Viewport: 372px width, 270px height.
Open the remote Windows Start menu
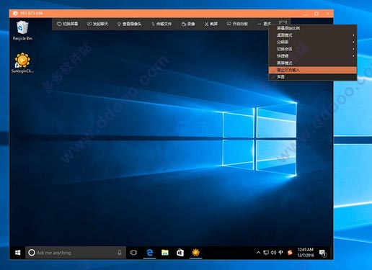click(17, 253)
